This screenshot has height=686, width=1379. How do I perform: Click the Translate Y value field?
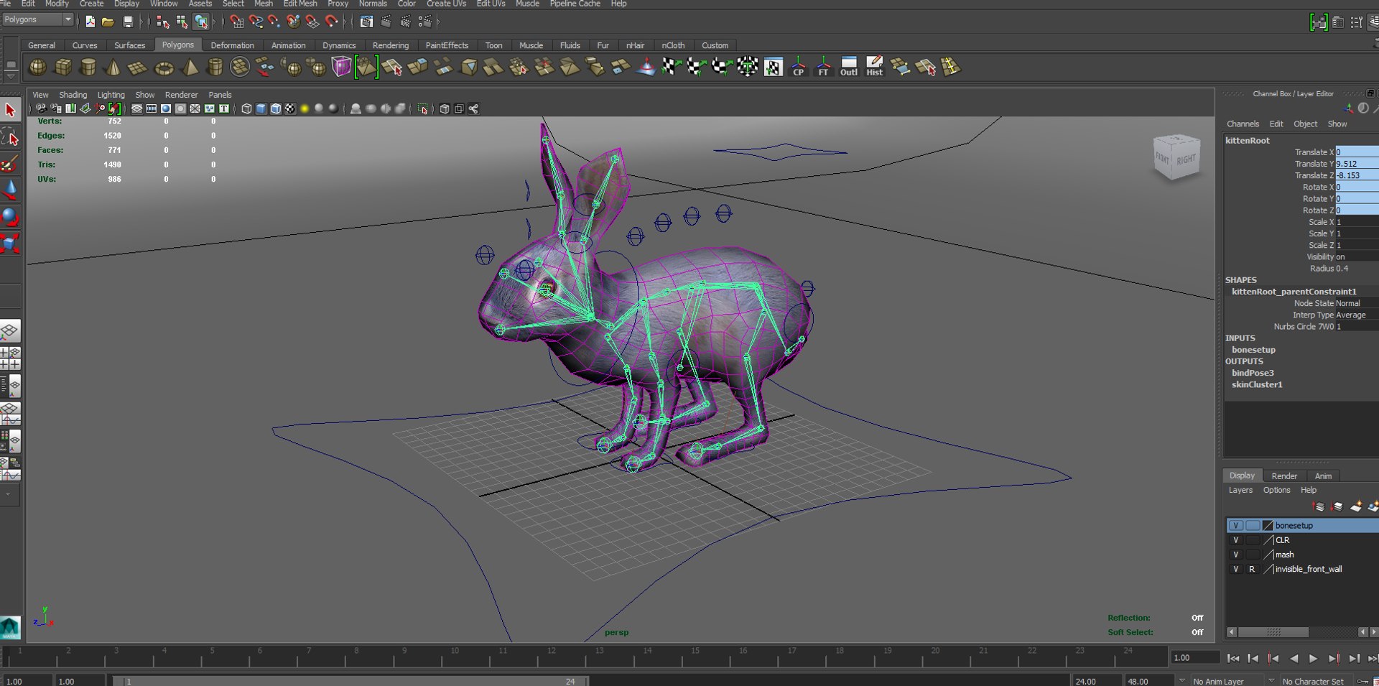click(1357, 164)
